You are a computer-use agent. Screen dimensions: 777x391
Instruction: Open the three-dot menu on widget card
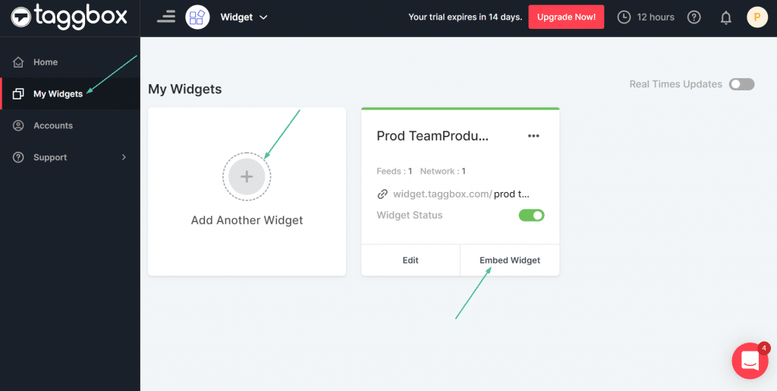coord(533,136)
